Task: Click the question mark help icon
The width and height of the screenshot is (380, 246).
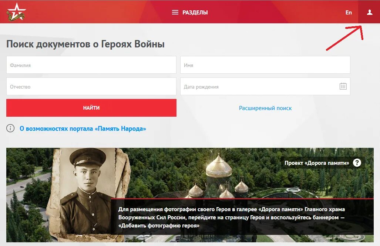Action: (357, 163)
